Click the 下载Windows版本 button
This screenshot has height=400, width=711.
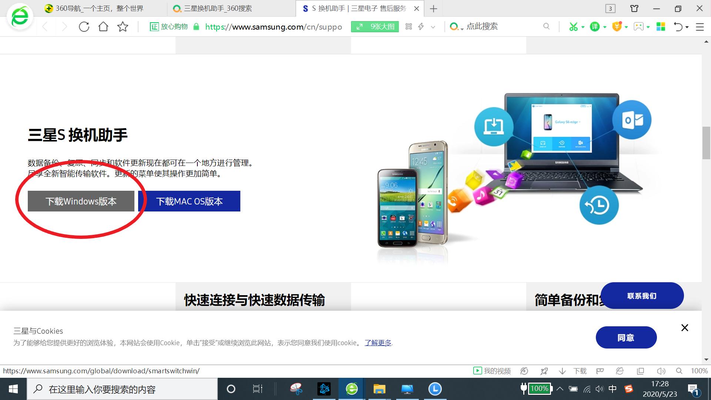coord(81,201)
